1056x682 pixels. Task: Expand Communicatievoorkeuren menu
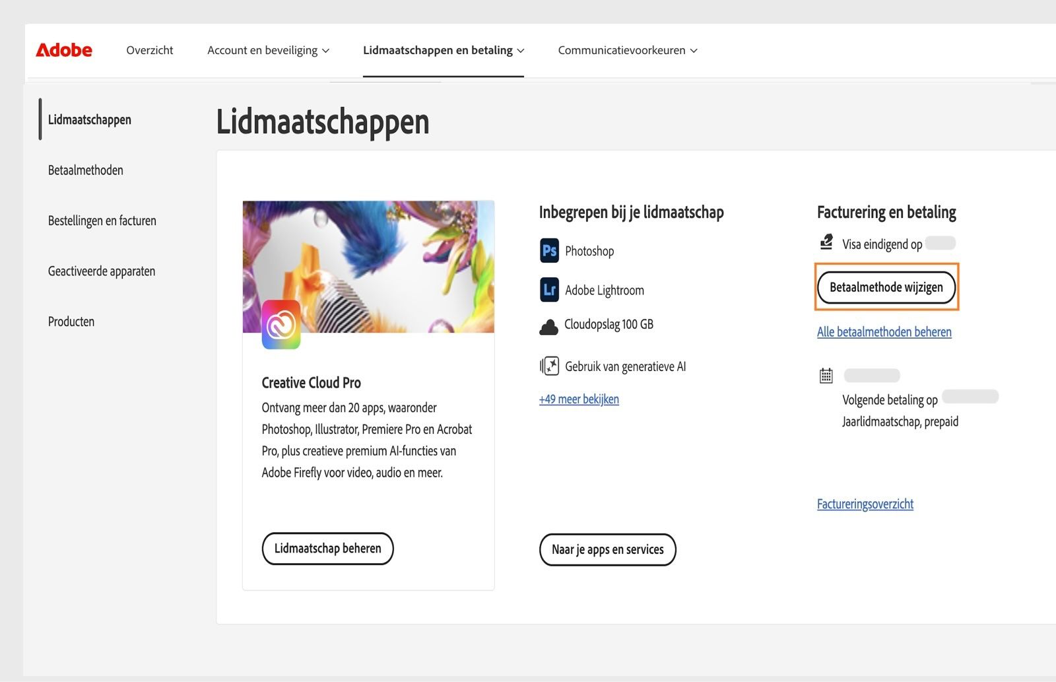coord(628,50)
